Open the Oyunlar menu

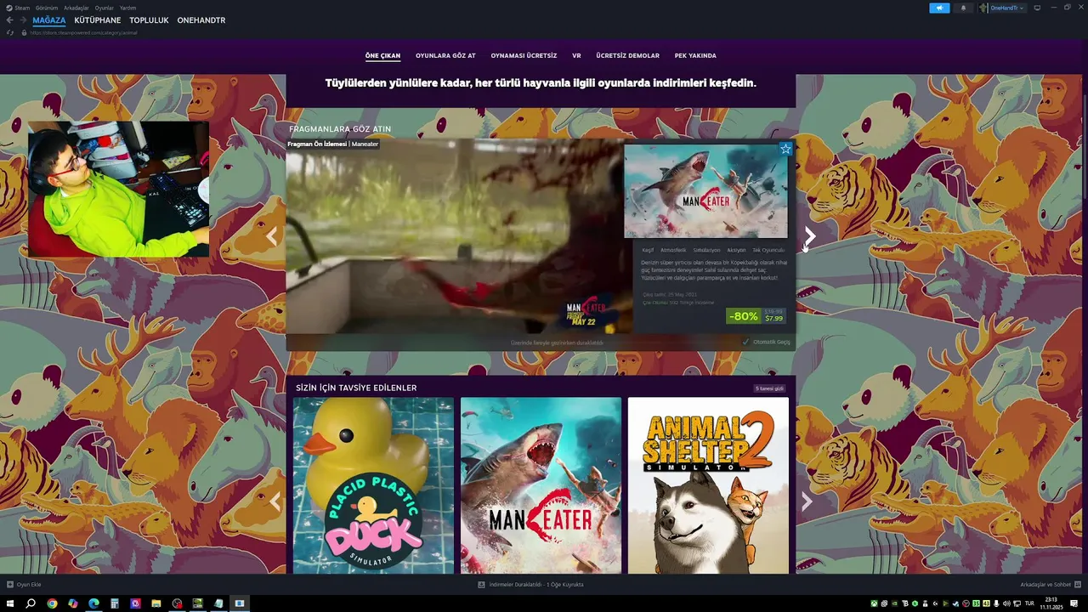tap(105, 8)
